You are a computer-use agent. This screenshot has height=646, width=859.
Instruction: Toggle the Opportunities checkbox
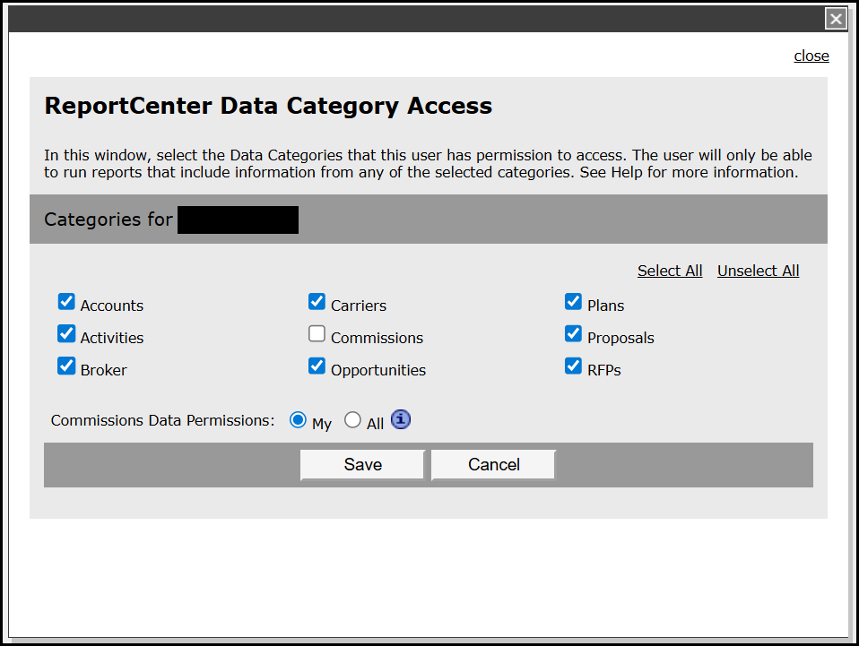click(317, 366)
